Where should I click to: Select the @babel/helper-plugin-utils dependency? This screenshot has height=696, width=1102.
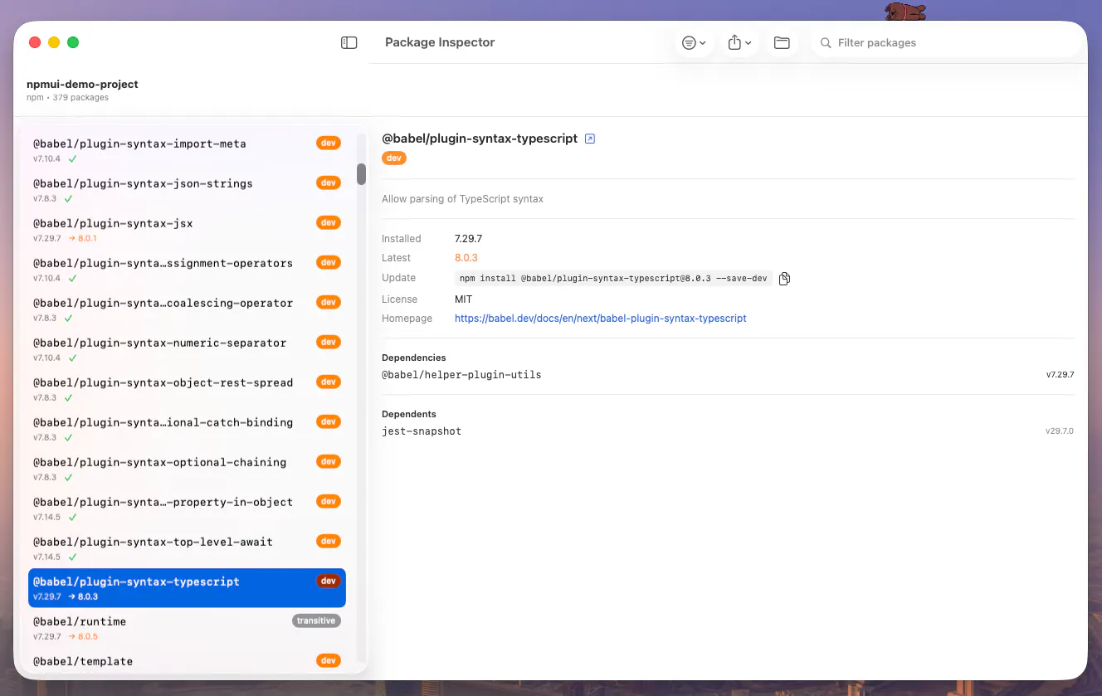coord(461,375)
